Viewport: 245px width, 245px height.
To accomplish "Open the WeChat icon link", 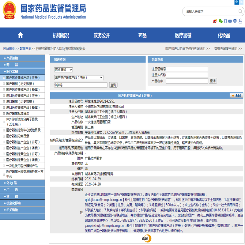I will tap(221, 21).
